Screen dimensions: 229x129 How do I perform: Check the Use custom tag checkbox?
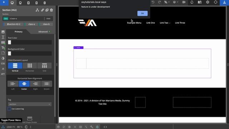click(9, 109)
